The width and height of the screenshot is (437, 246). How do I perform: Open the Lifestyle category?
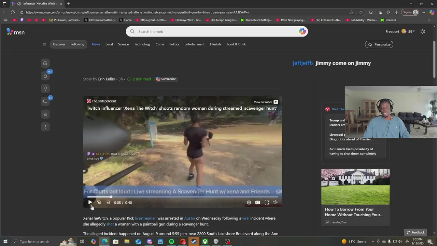click(x=215, y=44)
